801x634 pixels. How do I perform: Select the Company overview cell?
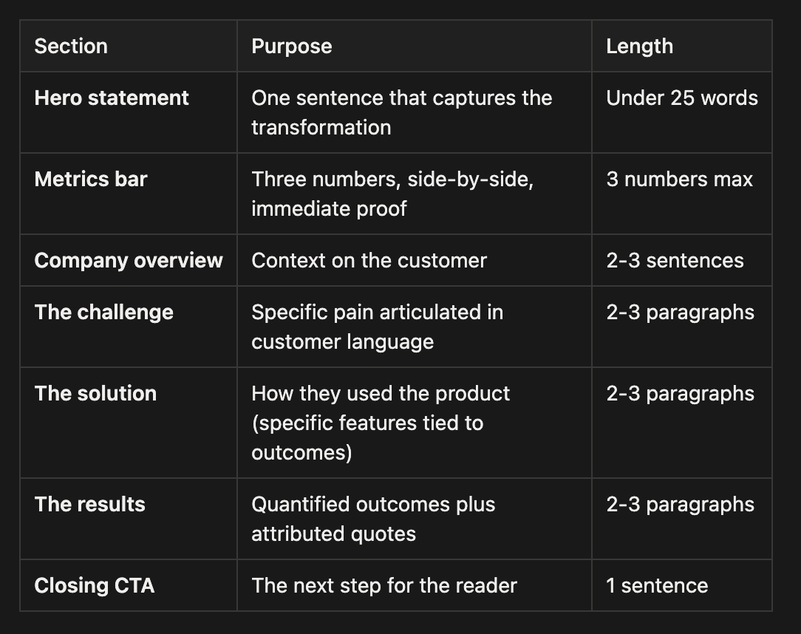[x=129, y=261]
